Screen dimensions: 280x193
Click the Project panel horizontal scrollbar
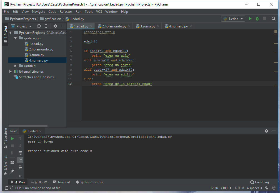coord(28,126)
